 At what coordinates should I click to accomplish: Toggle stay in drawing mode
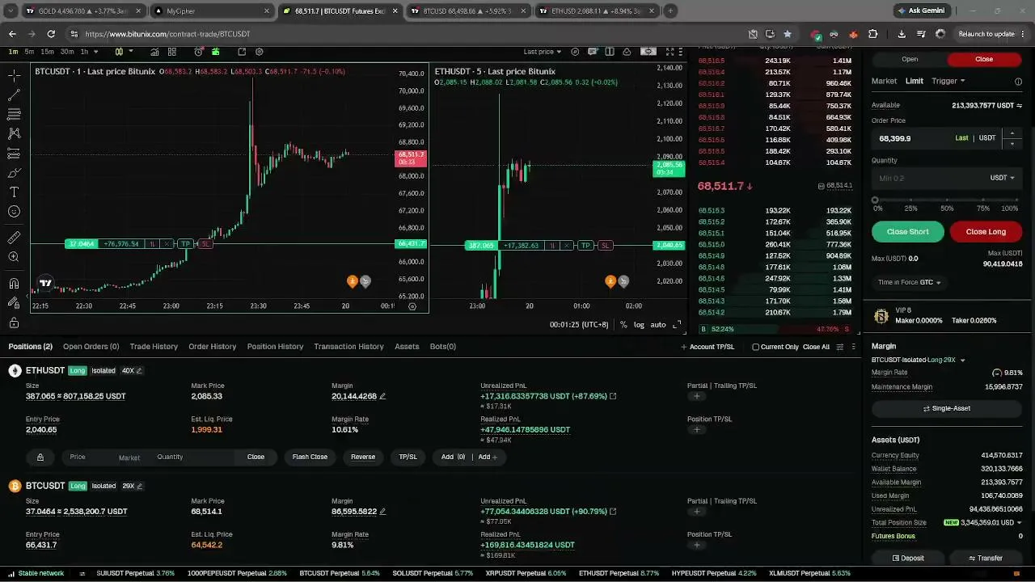[x=14, y=302]
